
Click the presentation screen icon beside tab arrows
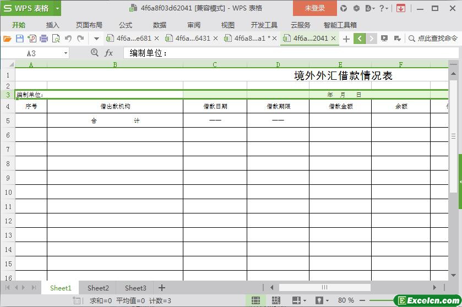pyautogui.click(x=384, y=39)
